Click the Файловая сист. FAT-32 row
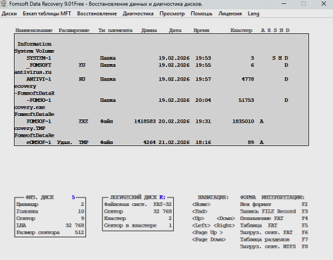This screenshot has width=333, height=260. click(138, 204)
